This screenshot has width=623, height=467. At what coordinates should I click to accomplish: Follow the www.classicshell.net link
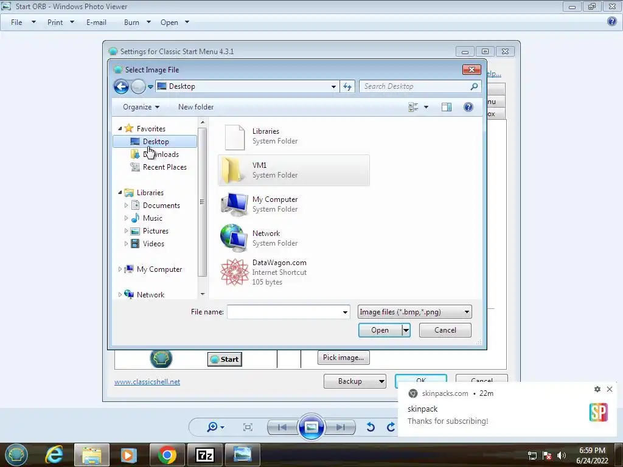point(147,382)
